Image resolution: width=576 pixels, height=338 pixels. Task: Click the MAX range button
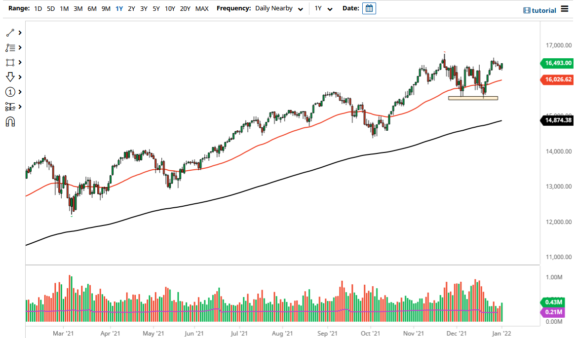coord(202,8)
